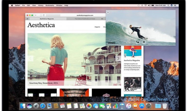Show next carousel slide arrow
Image resolution: width=188 pixels, height=111 pixels.
(x=118, y=58)
